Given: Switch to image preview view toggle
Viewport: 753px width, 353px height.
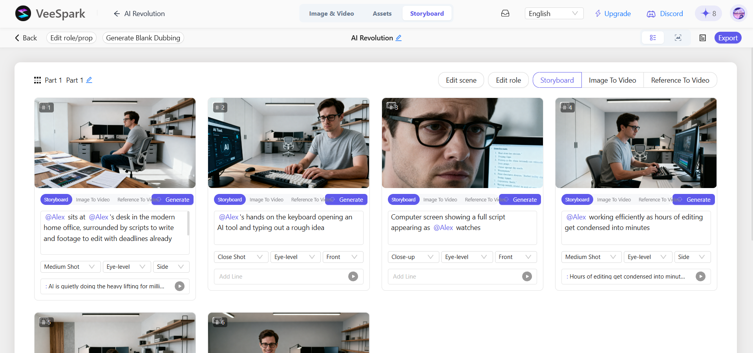Looking at the screenshot, I should [678, 38].
